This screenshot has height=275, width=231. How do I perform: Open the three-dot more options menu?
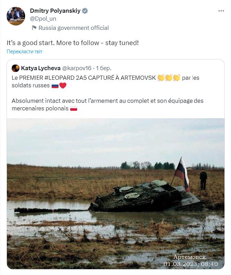click(221, 11)
